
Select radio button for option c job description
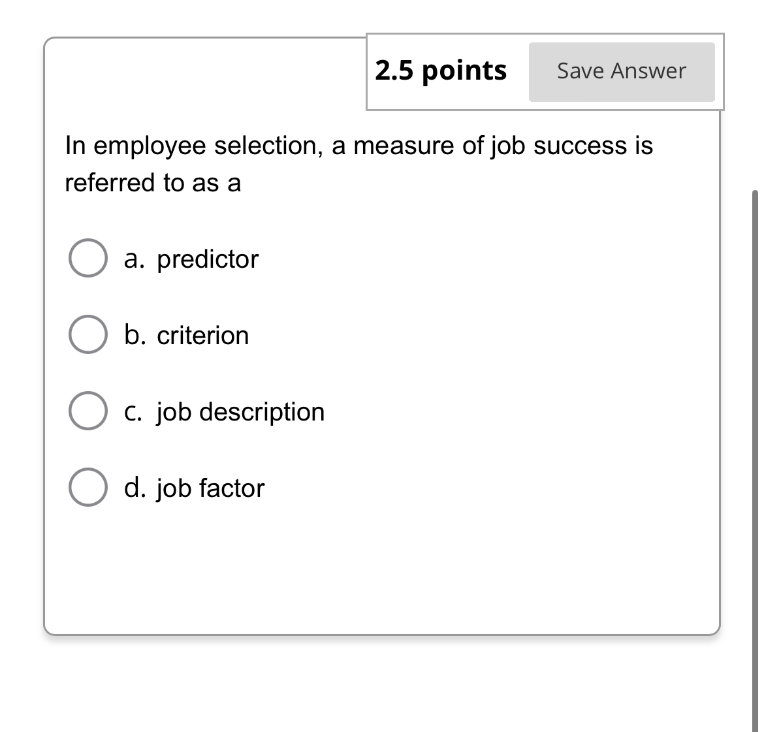[88, 411]
